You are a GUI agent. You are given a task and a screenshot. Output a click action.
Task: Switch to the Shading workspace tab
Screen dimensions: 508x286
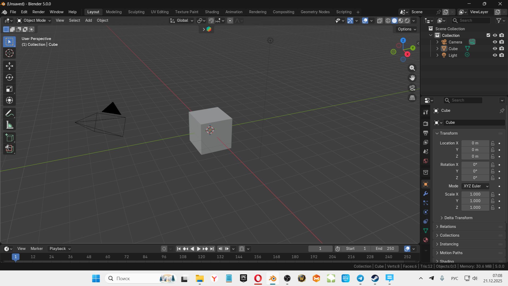pos(212,12)
